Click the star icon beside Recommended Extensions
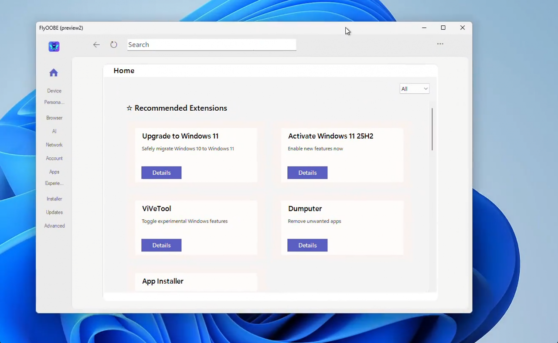This screenshot has width=558, height=343. [x=129, y=108]
